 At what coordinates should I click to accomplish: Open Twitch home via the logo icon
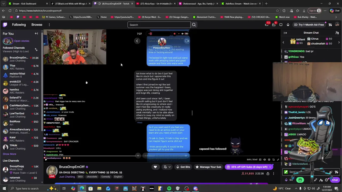[x=5, y=25]
